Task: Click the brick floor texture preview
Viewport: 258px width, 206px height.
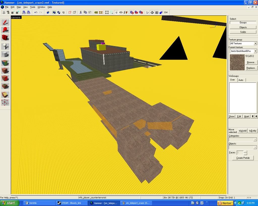Action: point(237,62)
